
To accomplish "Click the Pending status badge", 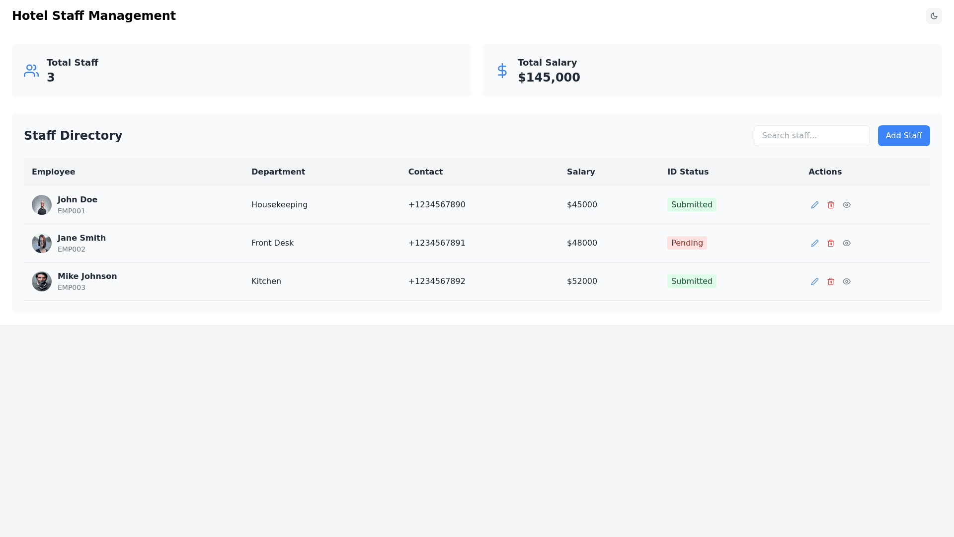I will pyautogui.click(x=687, y=243).
